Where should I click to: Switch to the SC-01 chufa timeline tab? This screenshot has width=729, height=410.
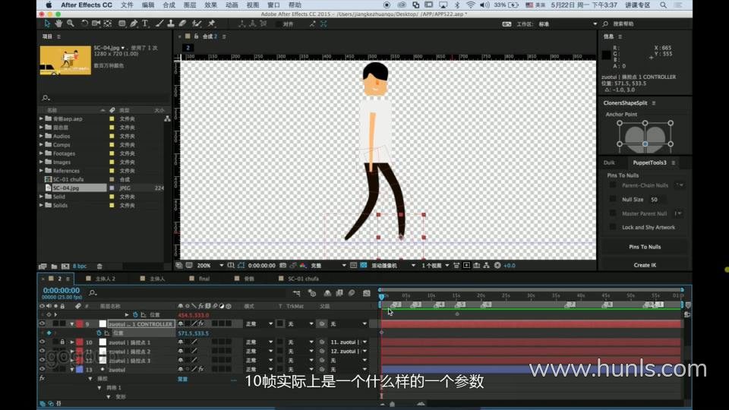tap(303, 279)
